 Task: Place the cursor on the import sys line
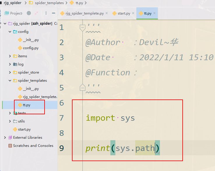(110, 118)
